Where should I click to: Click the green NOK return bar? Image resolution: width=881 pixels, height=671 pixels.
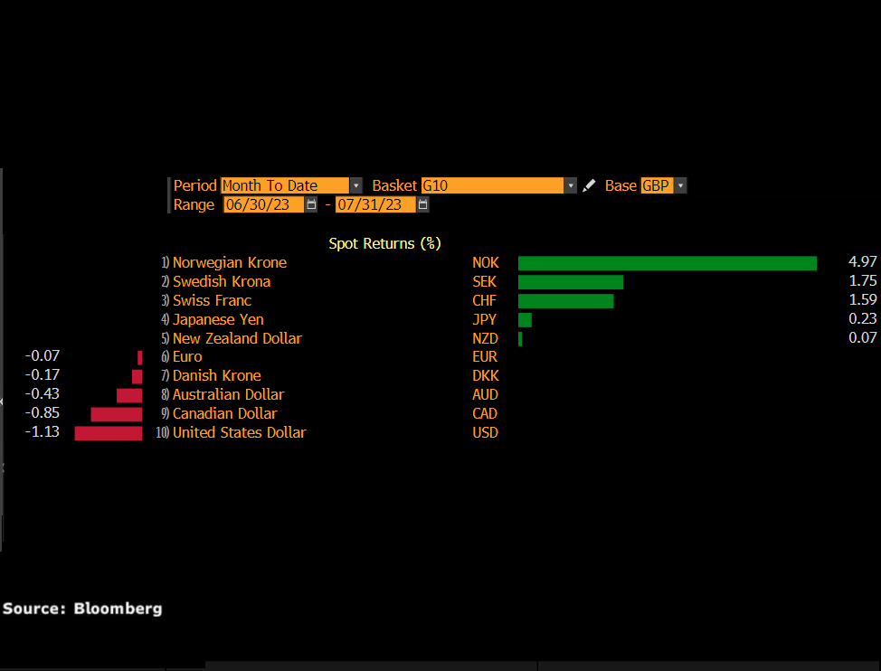[x=667, y=262]
